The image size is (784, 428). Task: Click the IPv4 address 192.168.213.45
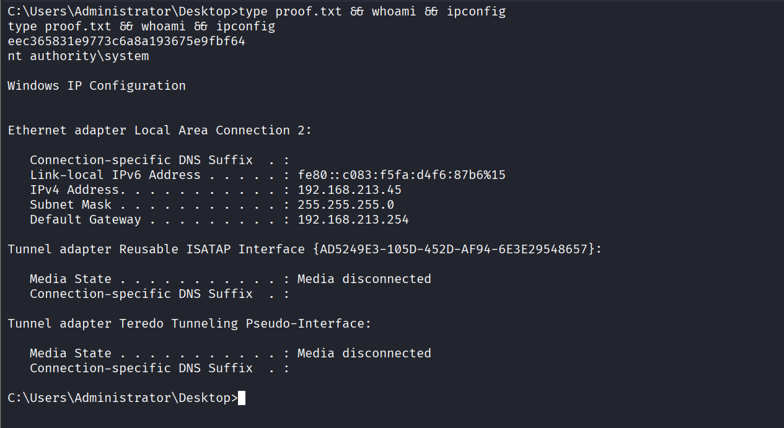[x=350, y=190]
